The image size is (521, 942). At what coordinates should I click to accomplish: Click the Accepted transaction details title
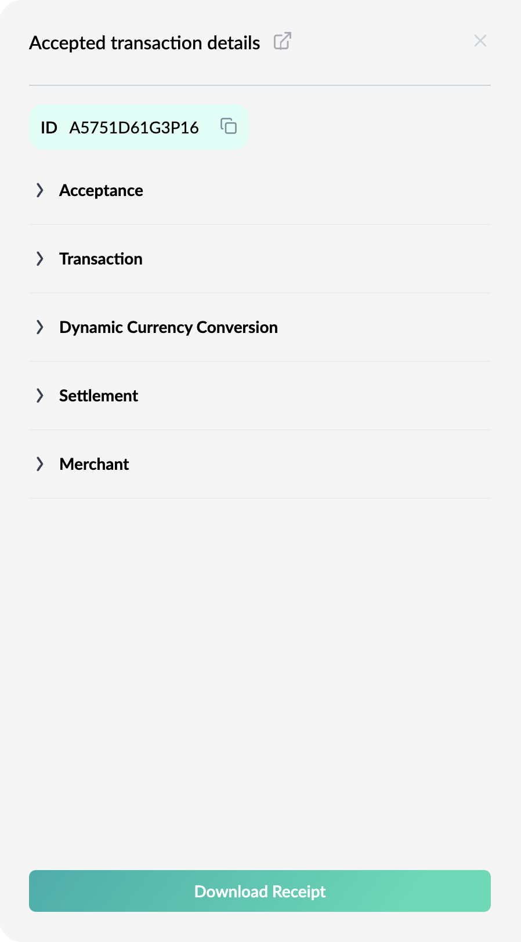[x=144, y=43]
